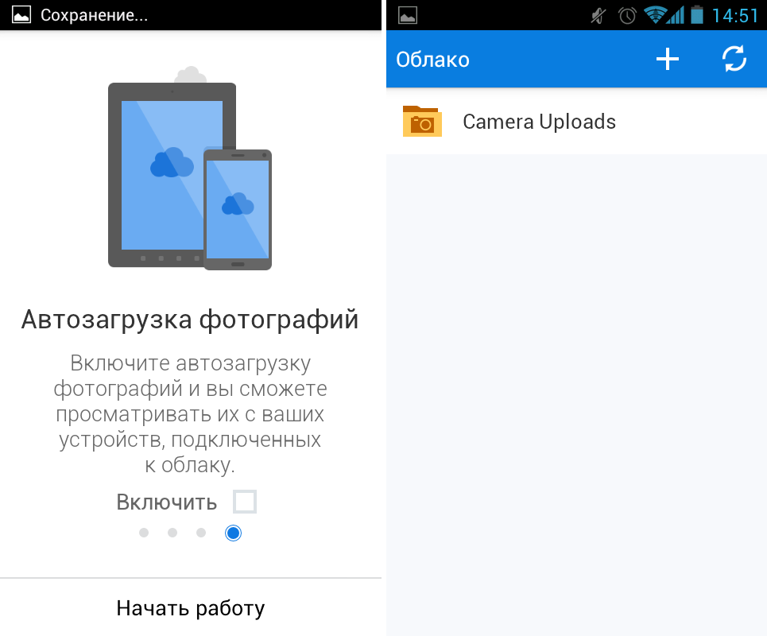Image resolution: width=767 pixels, height=636 pixels.
Task: Open the orange camera folder icon
Action: tap(422, 122)
